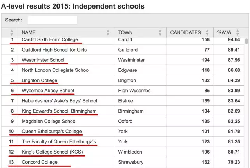Select the TOWN column header
The height and width of the screenshot is (168, 250).
125,32
